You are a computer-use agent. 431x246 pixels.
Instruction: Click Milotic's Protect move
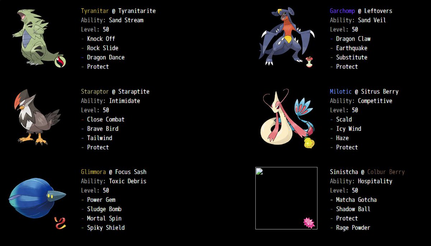tap(347, 148)
